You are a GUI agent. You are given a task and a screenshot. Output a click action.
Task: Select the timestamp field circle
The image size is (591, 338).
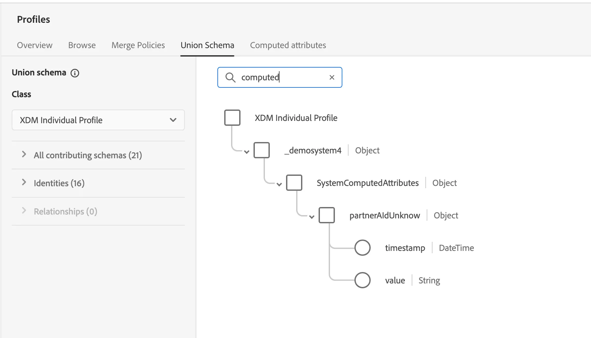pyautogui.click(x=363, y=248)
